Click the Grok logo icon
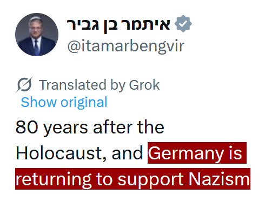The height and width of the screenshot is (208, 265). [x=24, y=84]
